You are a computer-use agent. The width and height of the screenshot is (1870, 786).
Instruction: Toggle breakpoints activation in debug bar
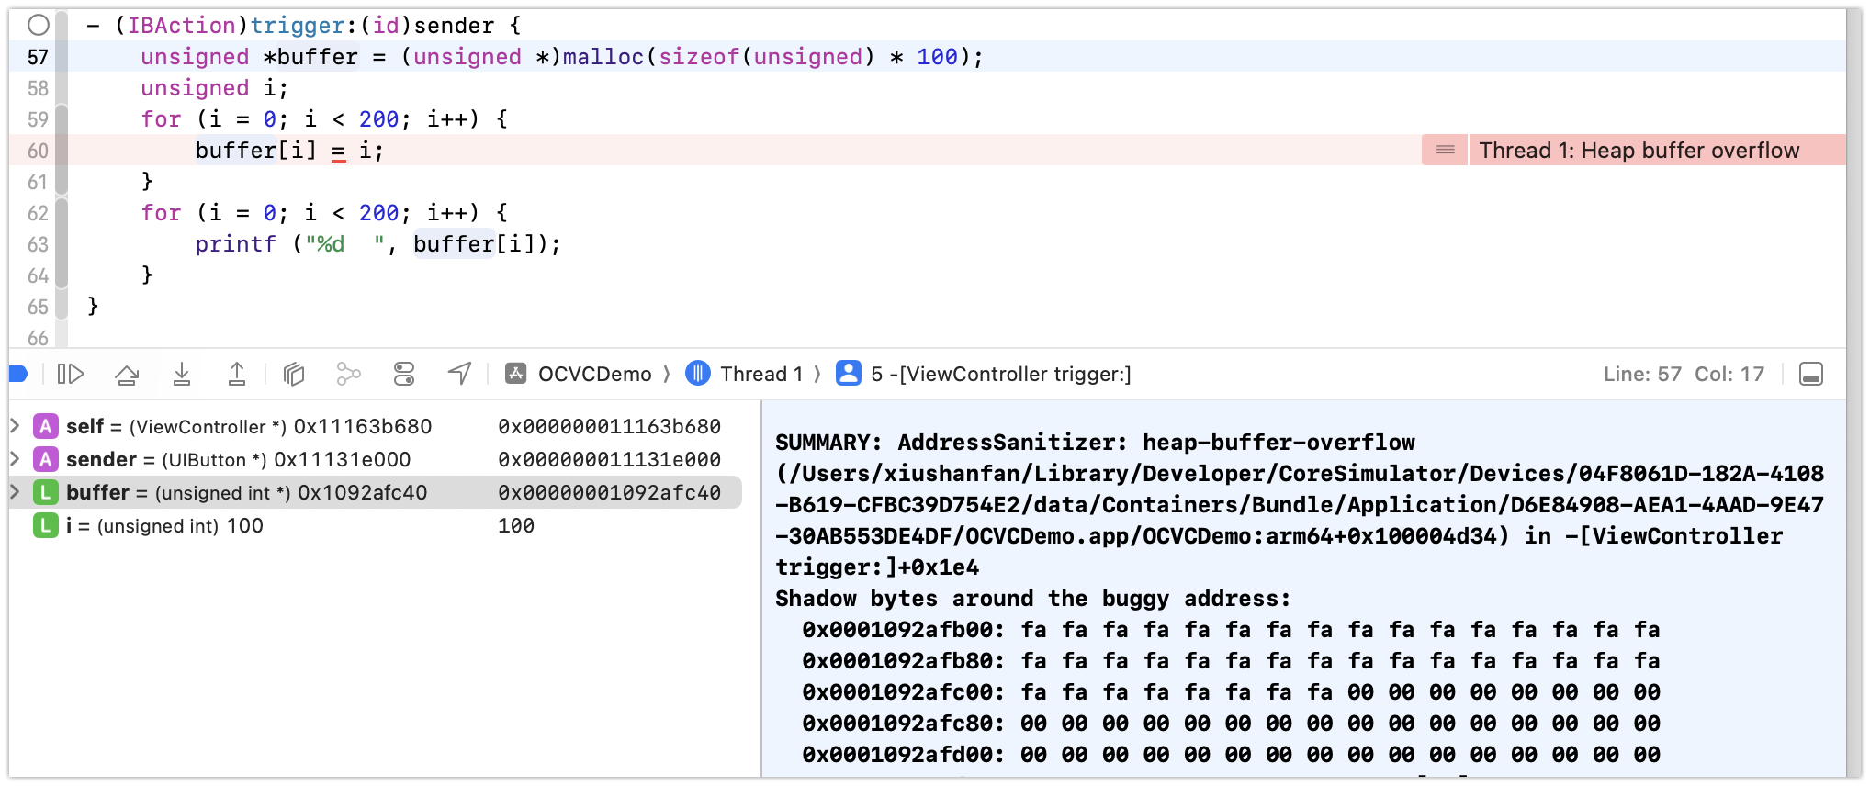point(18,374)
